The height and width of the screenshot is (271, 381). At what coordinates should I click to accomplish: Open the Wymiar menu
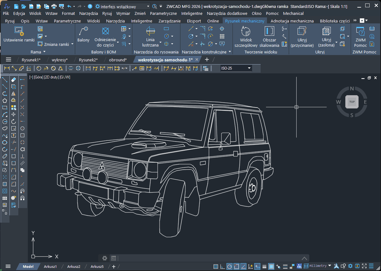123,13
